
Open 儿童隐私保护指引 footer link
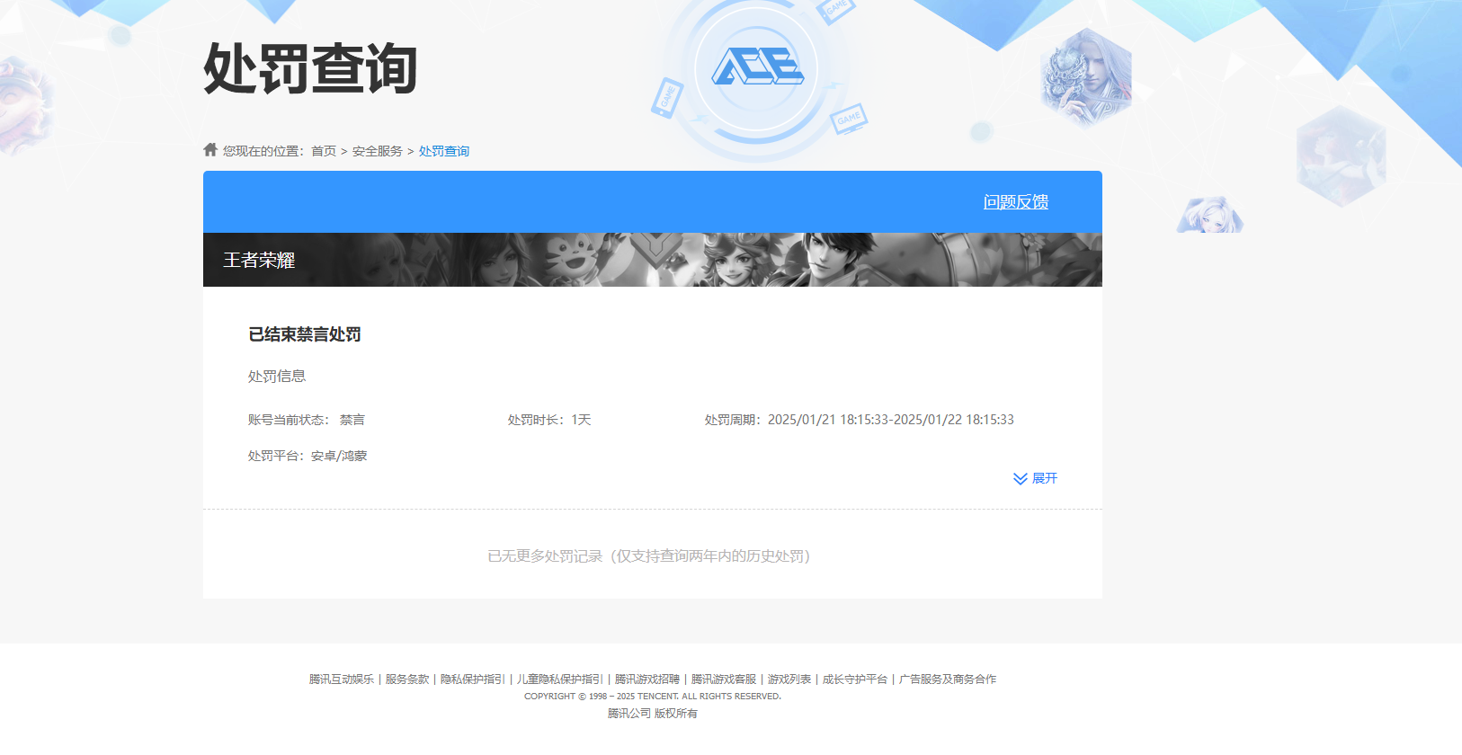coord(560,679)
